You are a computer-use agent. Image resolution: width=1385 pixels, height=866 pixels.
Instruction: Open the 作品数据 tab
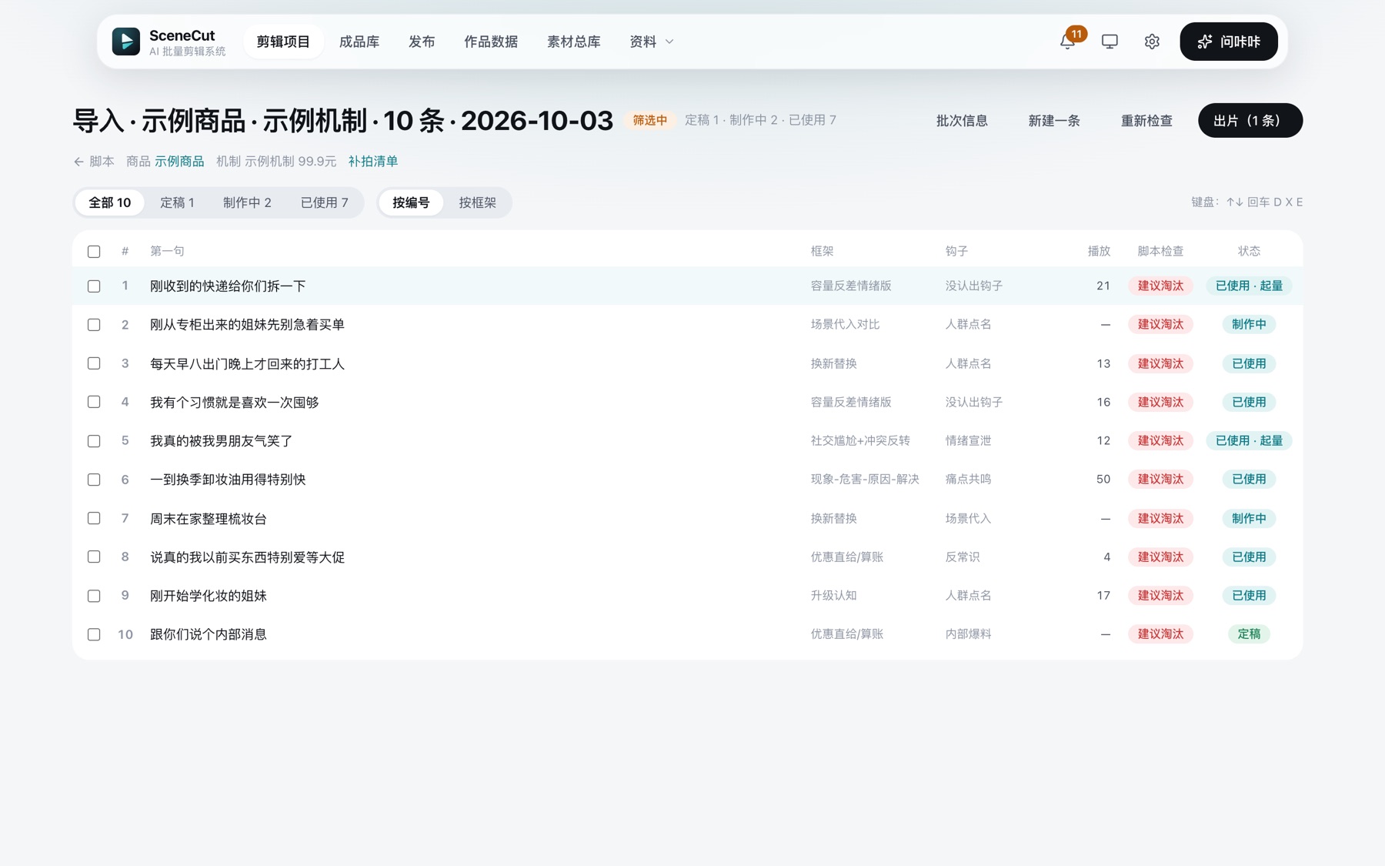pyautogui.click(x=491, y=42)
